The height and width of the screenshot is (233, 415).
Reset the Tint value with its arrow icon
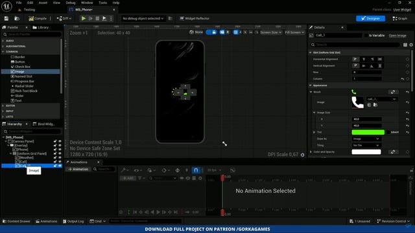[408, 132]
